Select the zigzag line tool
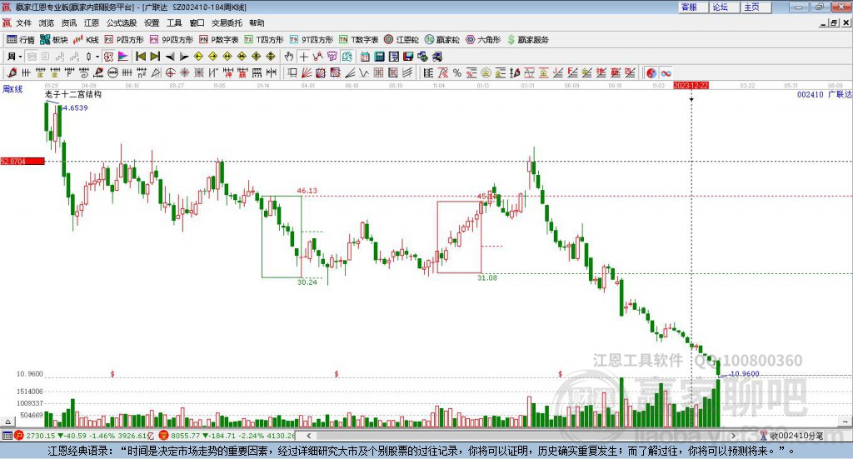This screenshot has width=853, height=459. coord(365,72)
